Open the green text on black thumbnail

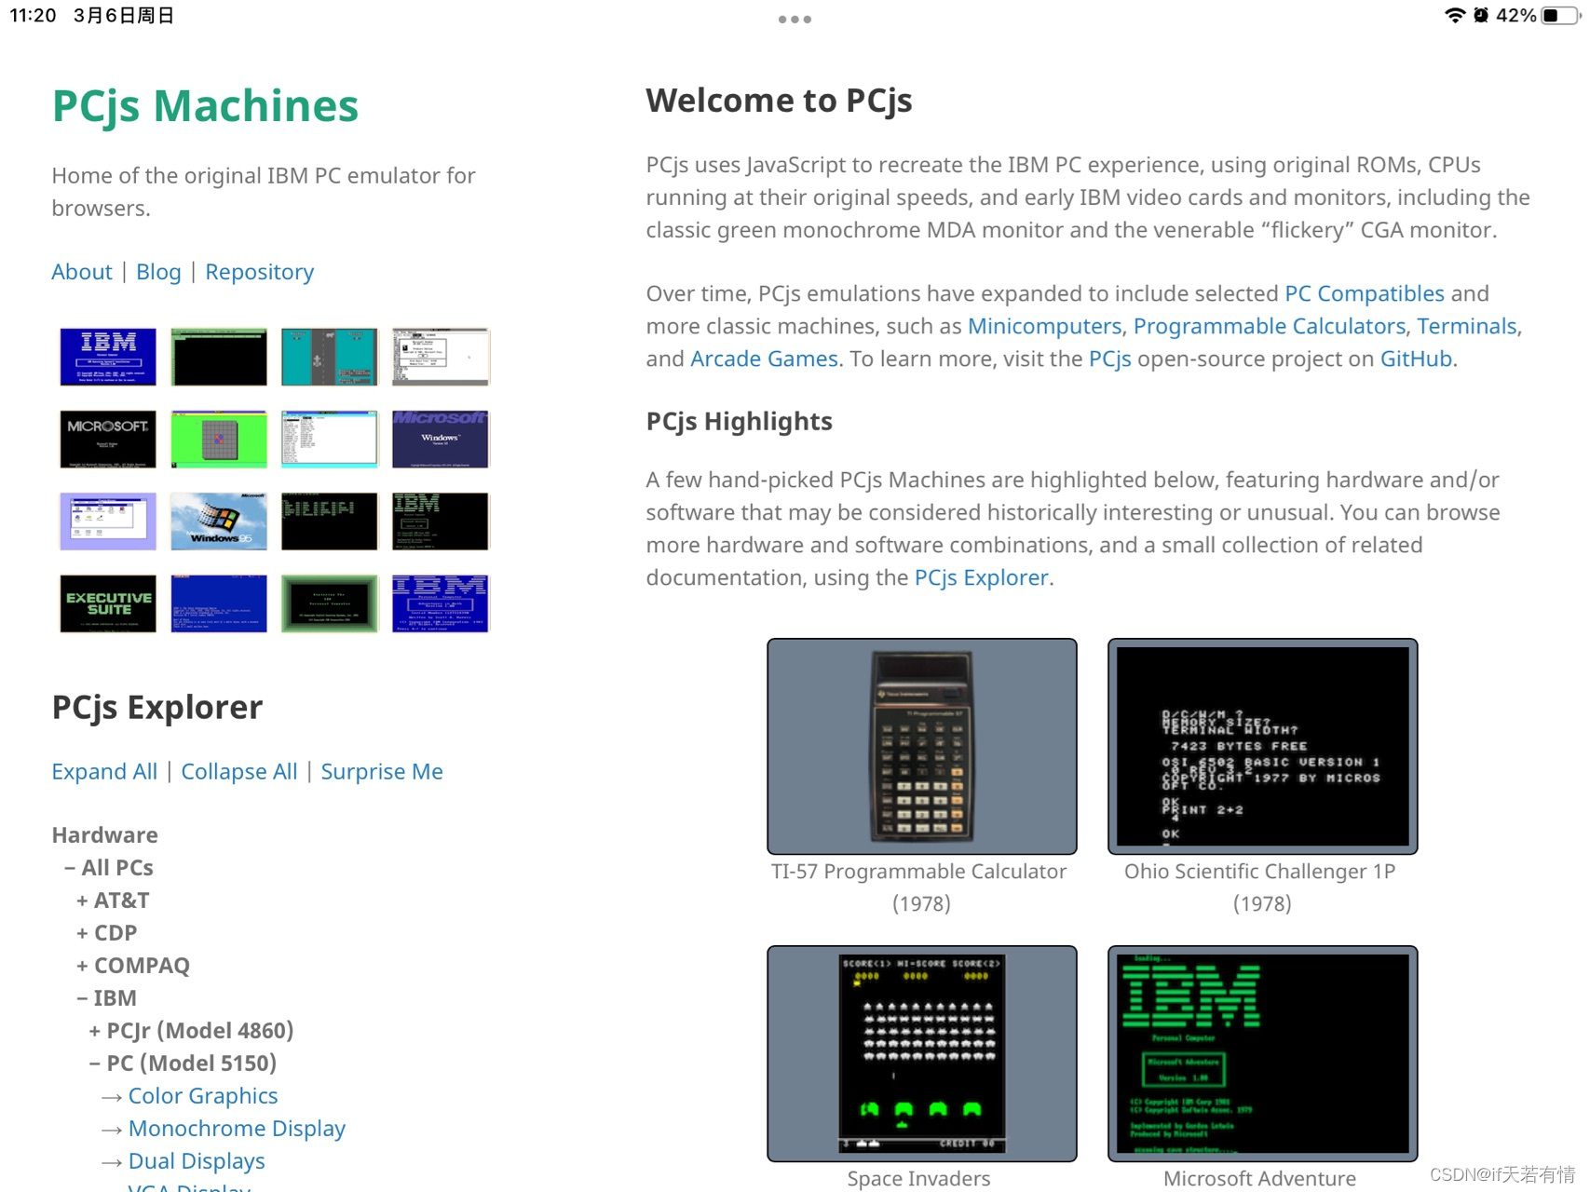tap(330, 521)
